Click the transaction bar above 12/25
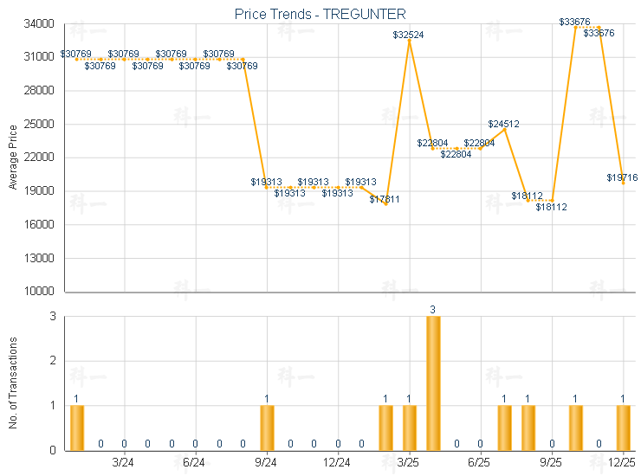 623,428
